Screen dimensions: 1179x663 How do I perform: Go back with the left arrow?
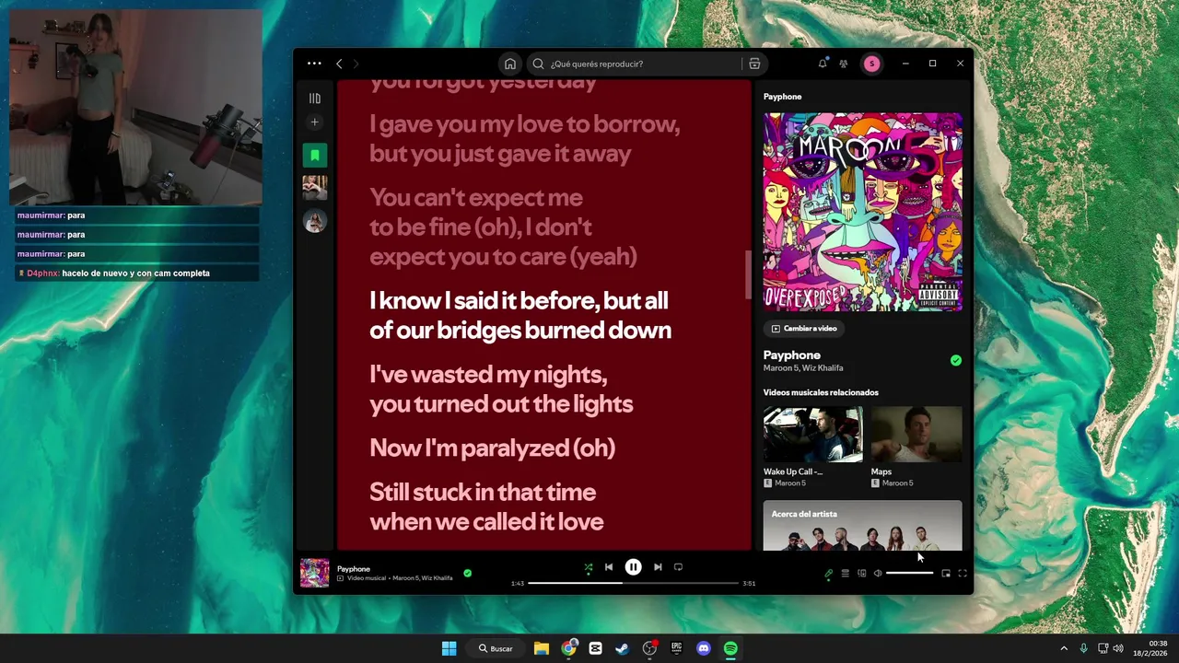pos(339,64)
